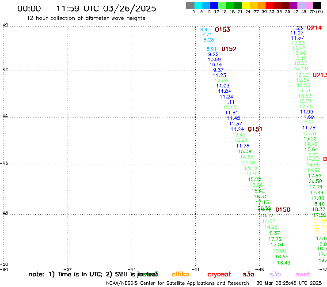Click the wave height value '14.96'
Screen dimensions: 327x287
tap(271, 227)
